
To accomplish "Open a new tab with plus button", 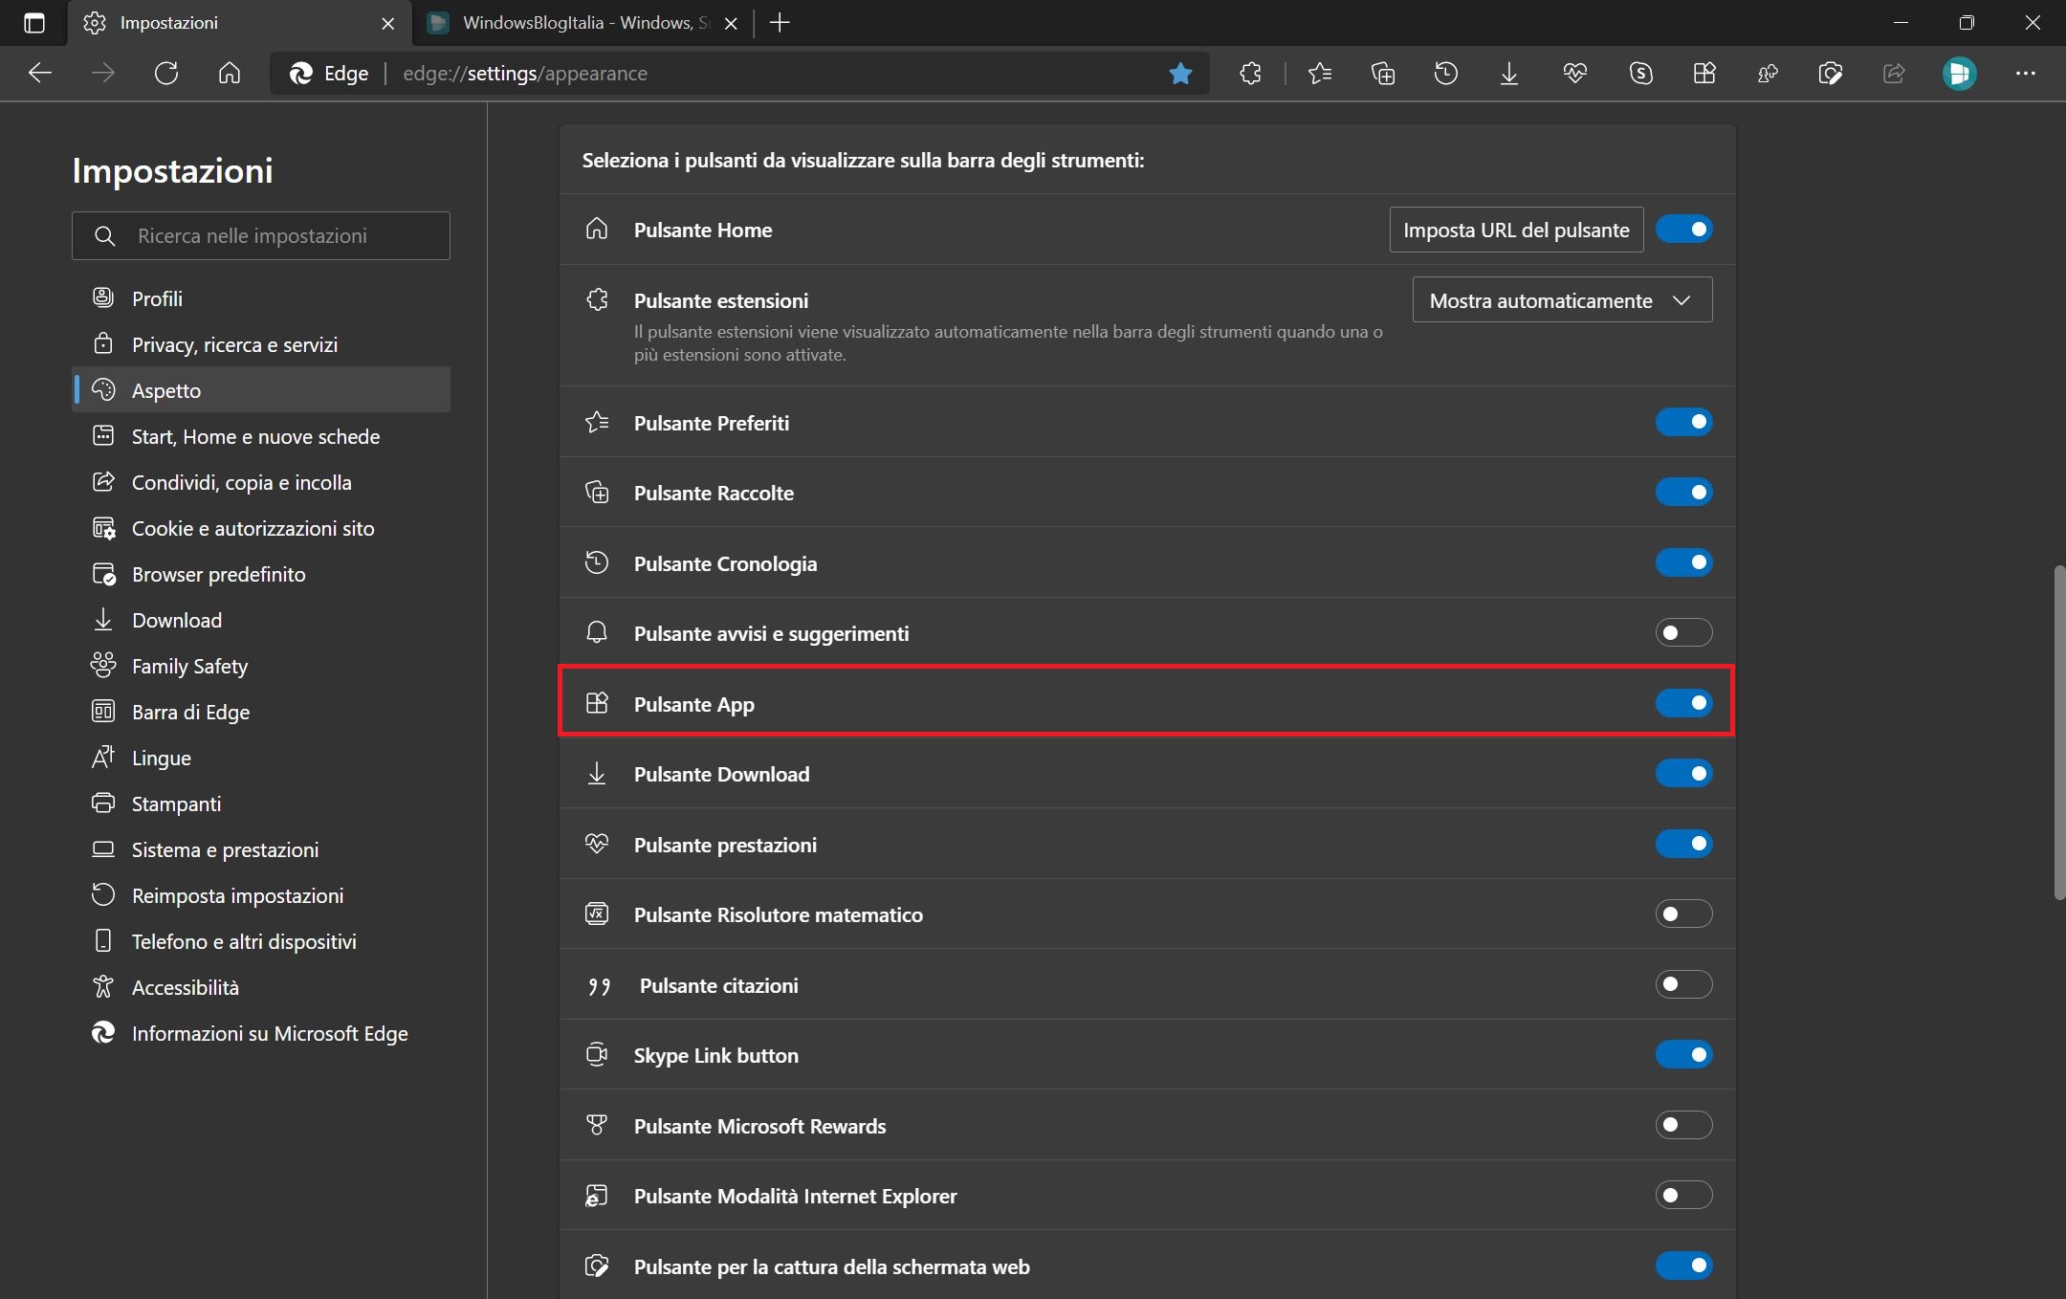I will pos(780,23).
